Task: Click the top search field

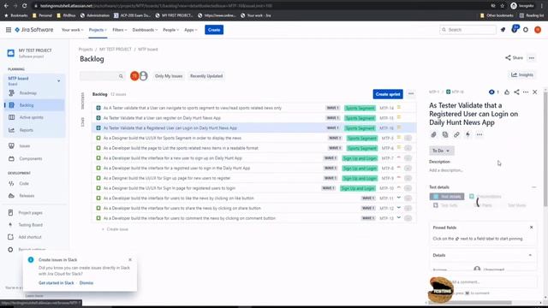Action: [x=468, y=30]
